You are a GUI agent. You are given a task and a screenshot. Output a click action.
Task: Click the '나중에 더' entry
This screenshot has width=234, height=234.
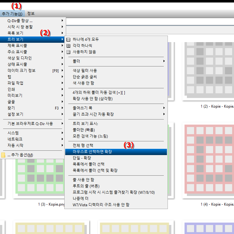(x=116, y=199)
